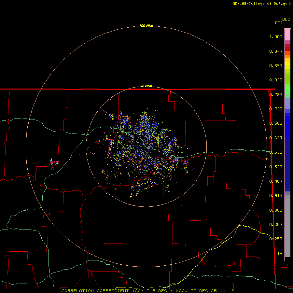Click the 50 NMI range ring label

coord(146,86)
